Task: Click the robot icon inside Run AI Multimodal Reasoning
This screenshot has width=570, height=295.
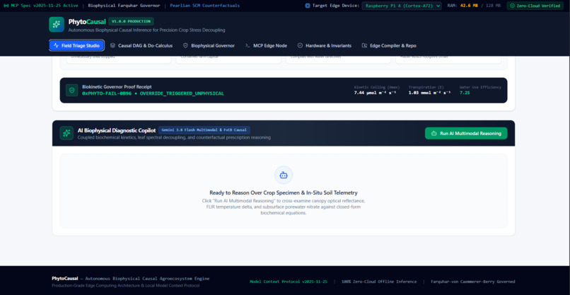Action: (434, 134)
